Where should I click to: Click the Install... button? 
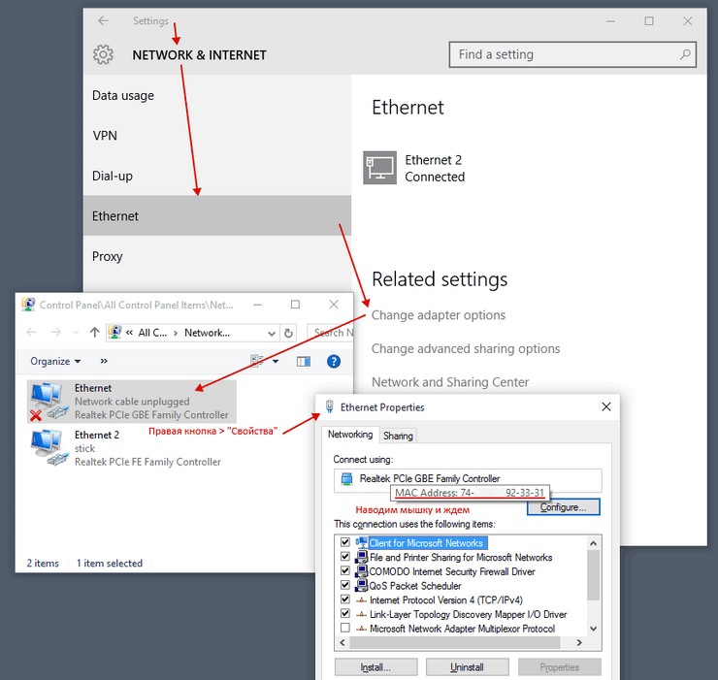tap(375, 667)
